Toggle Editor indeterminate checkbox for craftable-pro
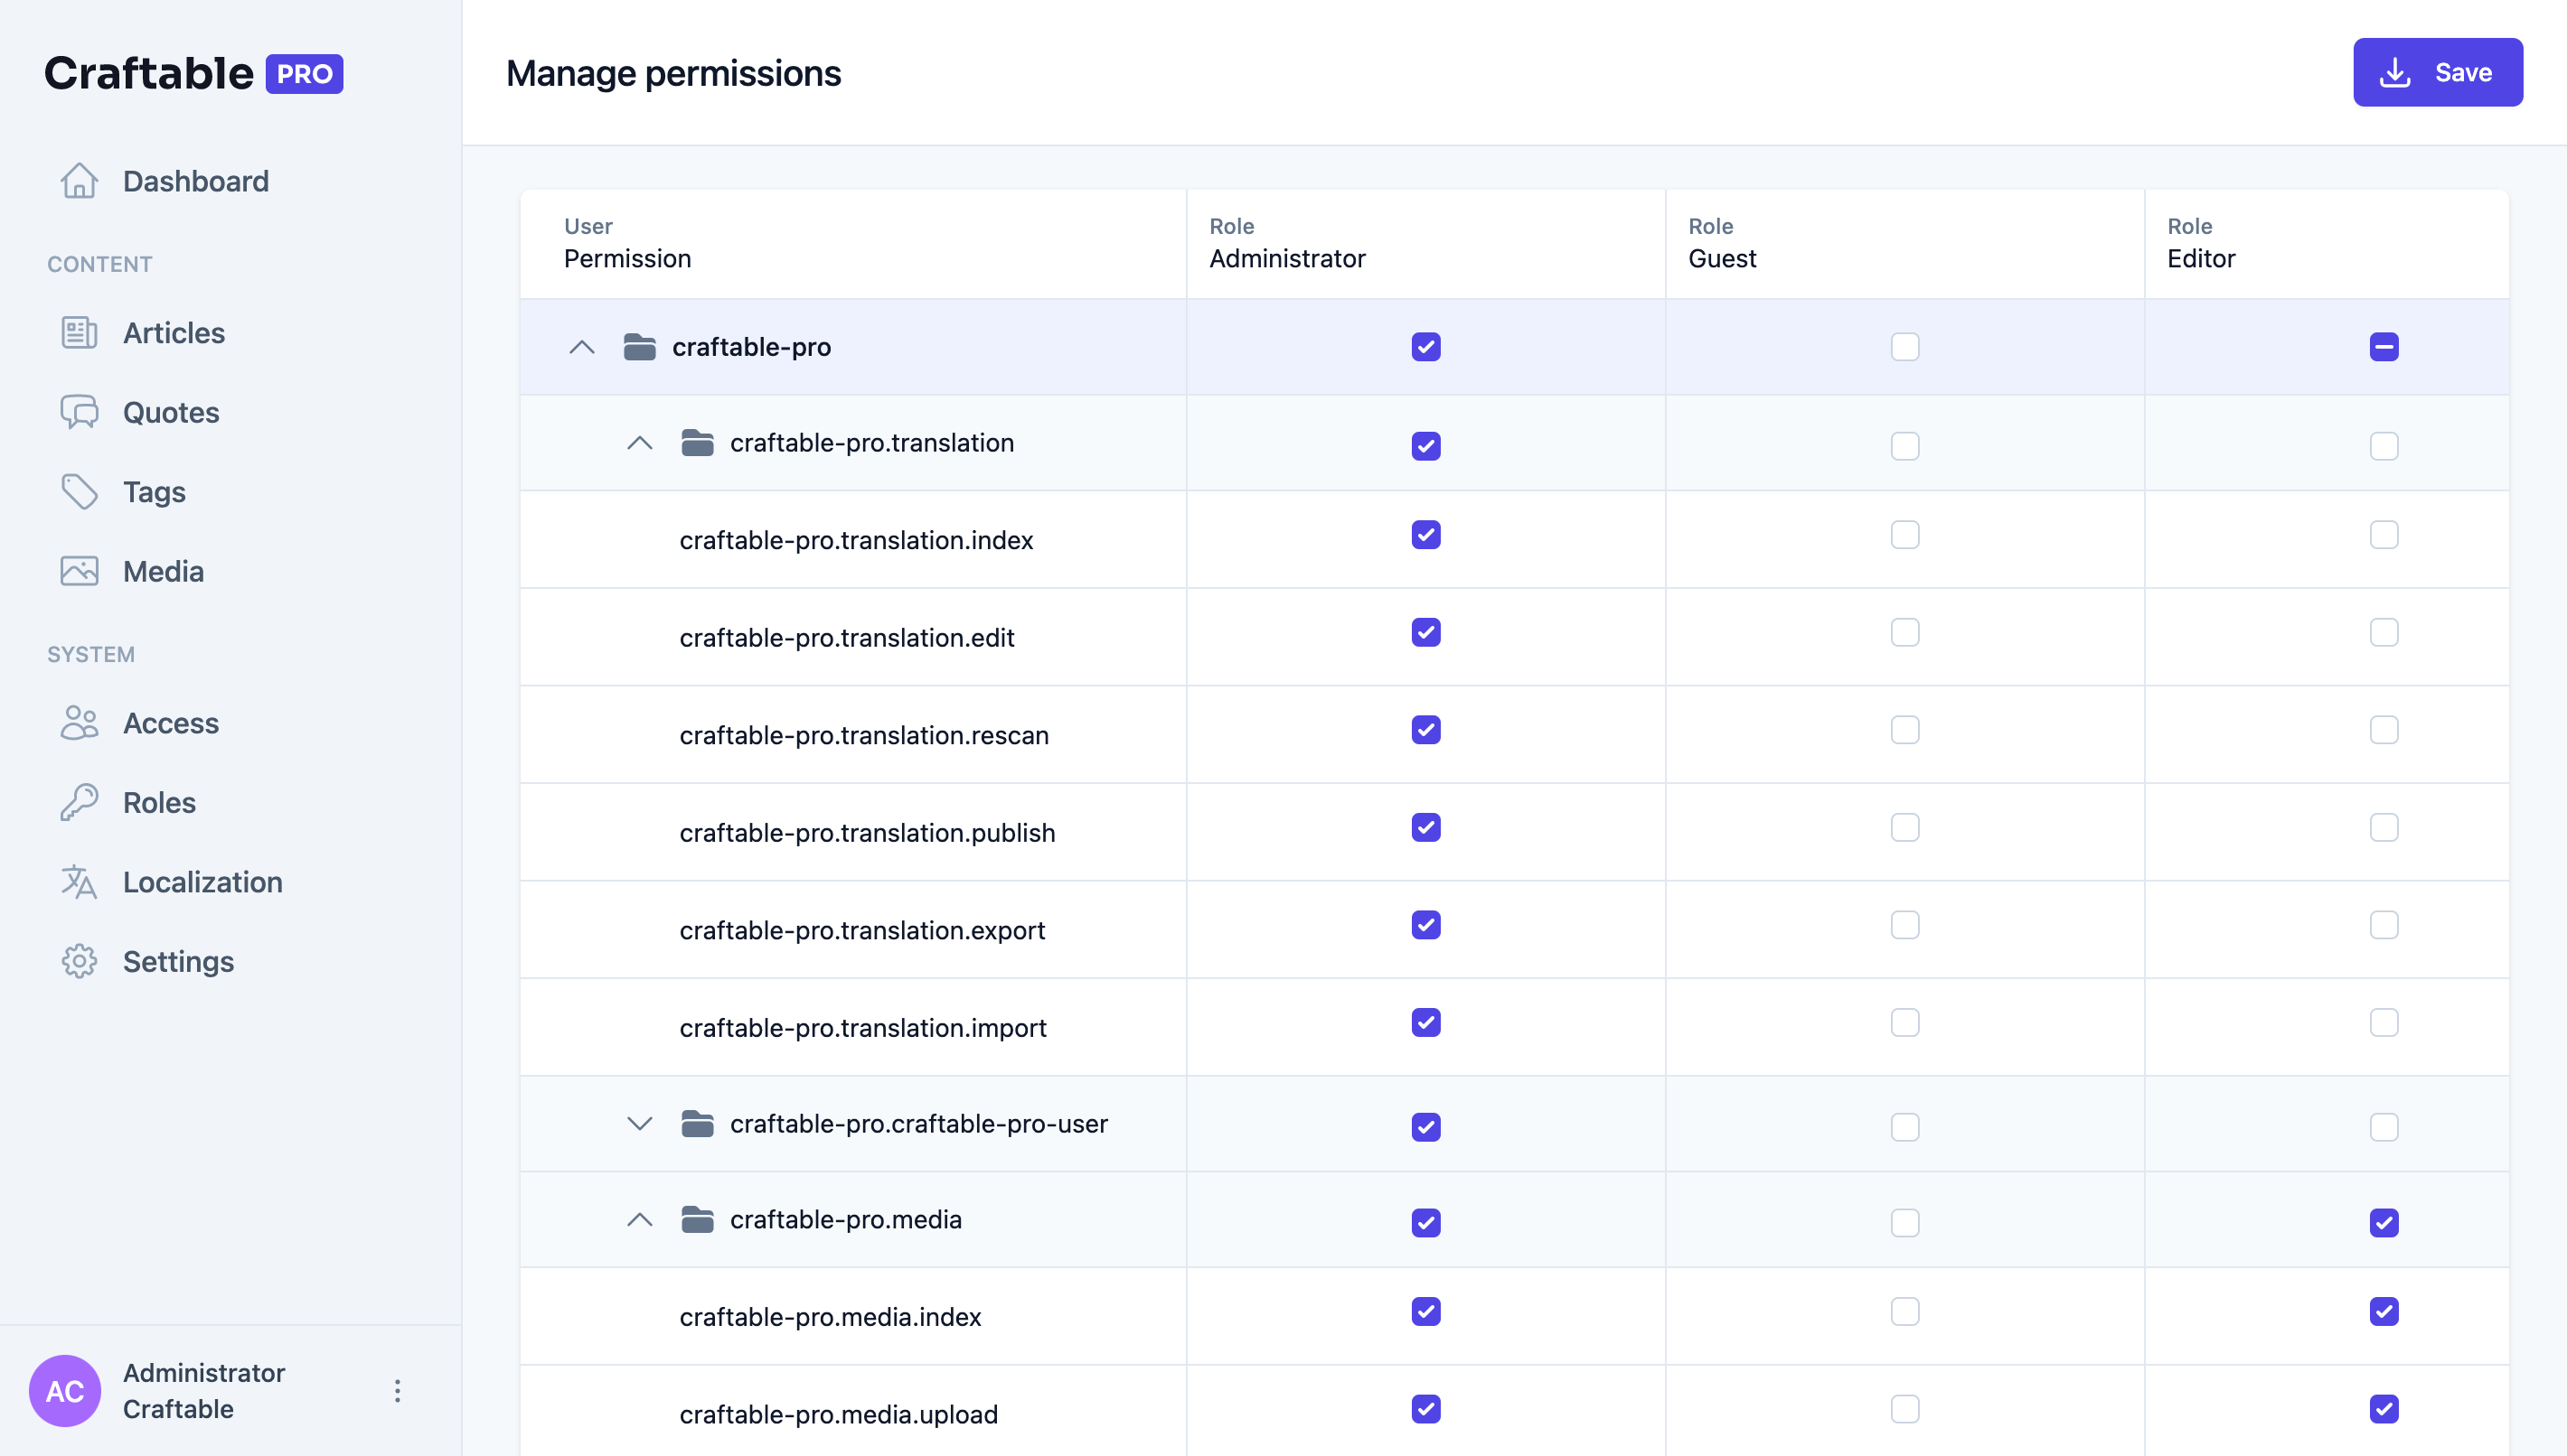2567x1456 pixels. (2384, 347)
